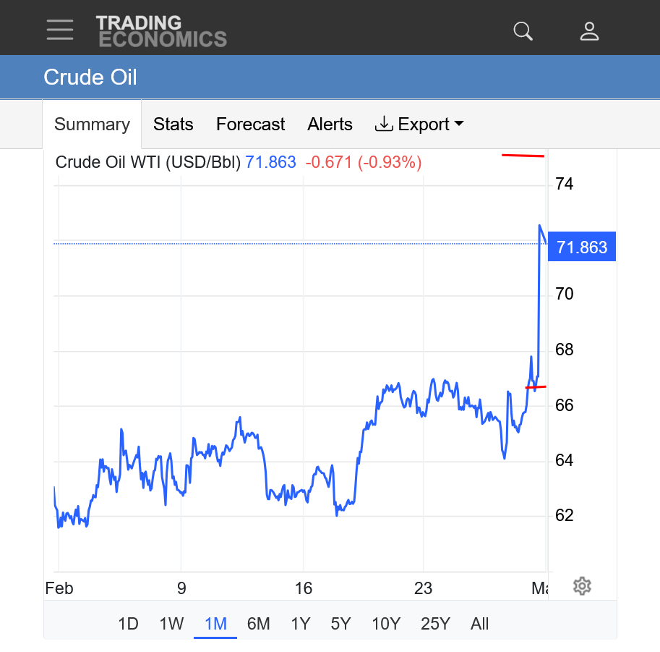Viewport: 660px width, 652px height.
Task: Open the Forecast tab
Action: click(250, 124)
